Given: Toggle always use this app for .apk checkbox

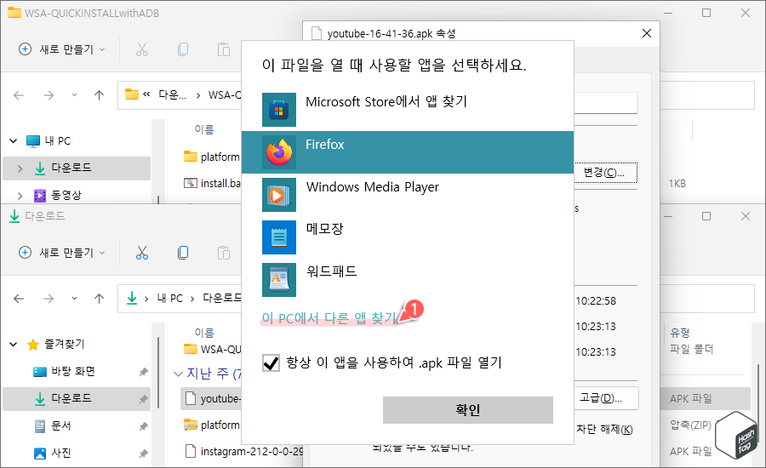Looking at the screenshot, I should click(272, 363).
